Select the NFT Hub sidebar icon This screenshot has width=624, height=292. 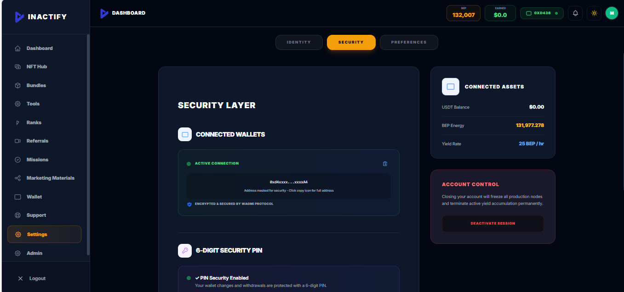pyautogui.click(x=17, y=66)
